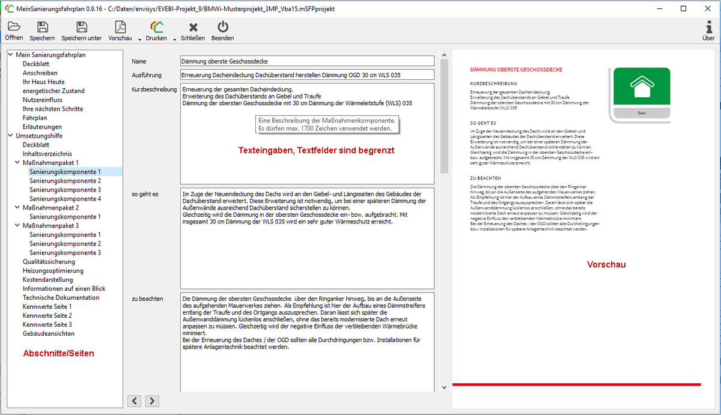The height and width of the screenshot is (415, 721).
Task: Select Kennwerte Seite 3
Action: (47, 325)
